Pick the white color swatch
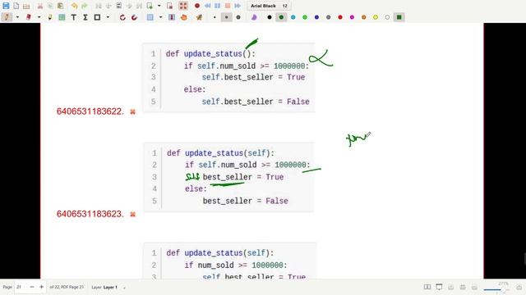 tap(387, 17)
